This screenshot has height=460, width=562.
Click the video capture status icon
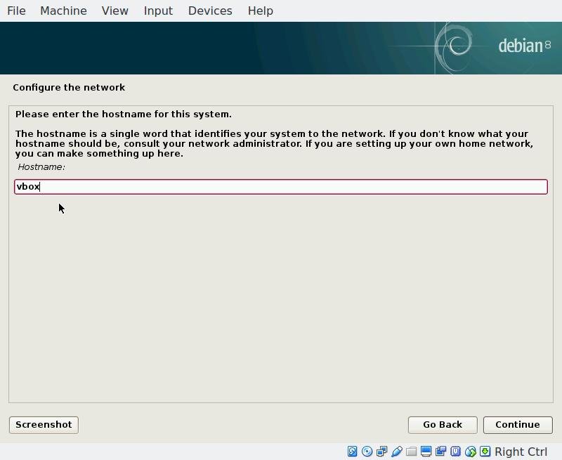pos(440,452)
